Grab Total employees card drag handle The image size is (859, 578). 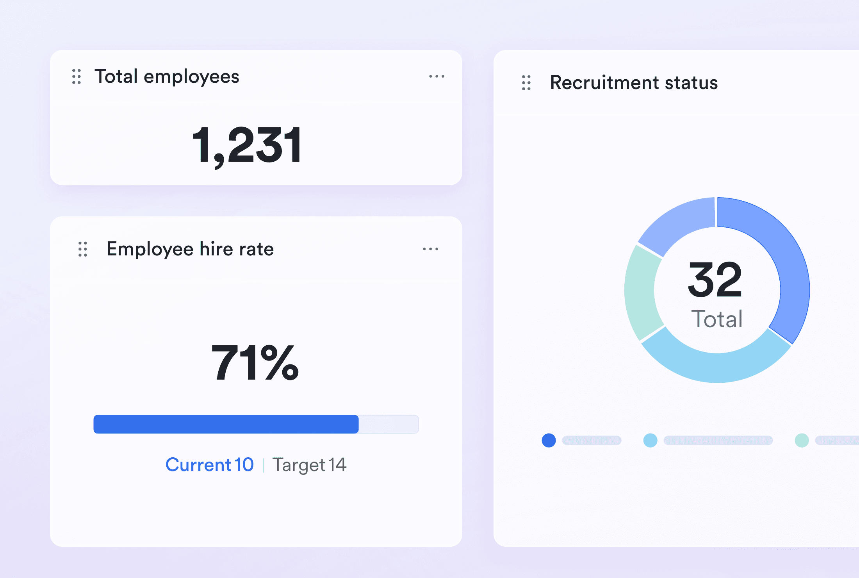pos(77,77)
